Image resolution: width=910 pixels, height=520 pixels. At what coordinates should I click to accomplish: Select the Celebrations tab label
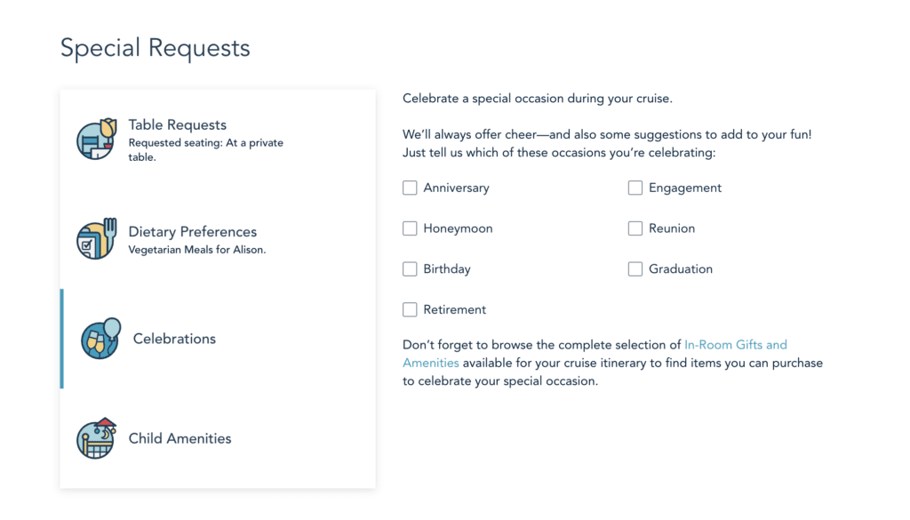pyautogui.click(x=174, y=339)
